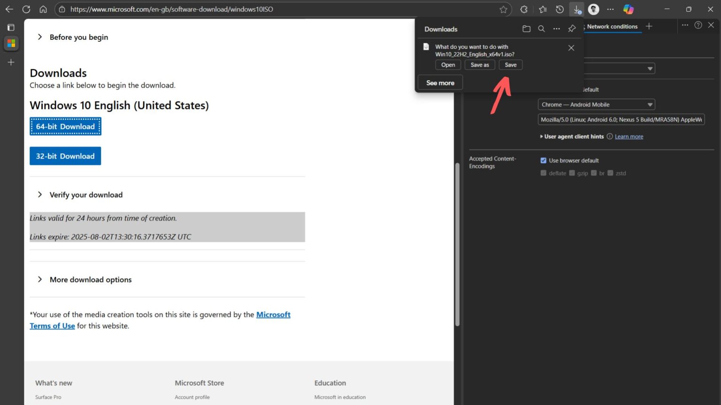Pin the Downloads flyout
Viewport: 721px width, 405px height.
pyautogui.click(x=571, y=29)
